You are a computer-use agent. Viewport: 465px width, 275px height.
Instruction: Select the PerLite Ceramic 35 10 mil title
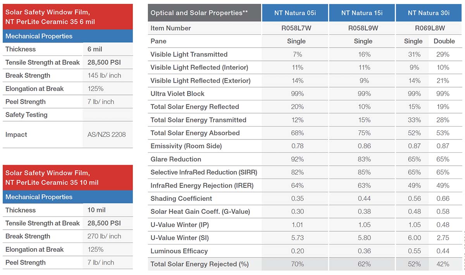(x=52, y=177)
